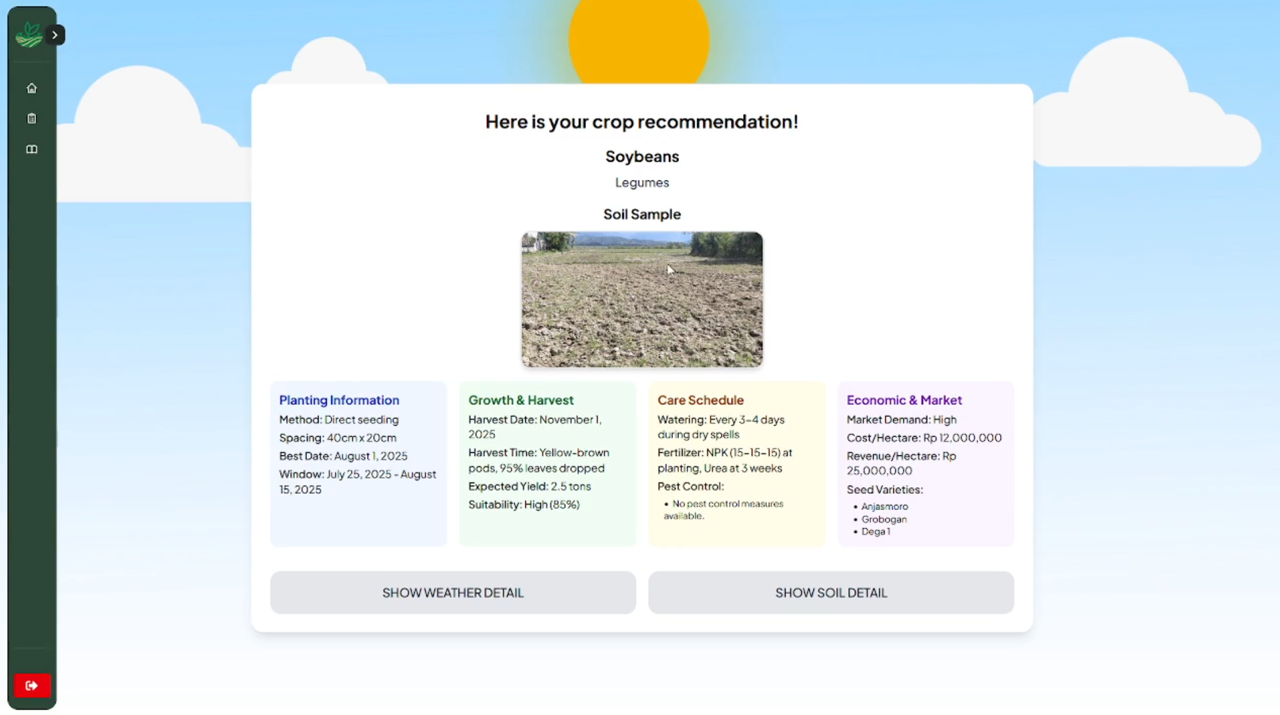Click the Growth & Harvest card heading
Viewport: 1280px width, 715px height.
(x=521, y=400)
